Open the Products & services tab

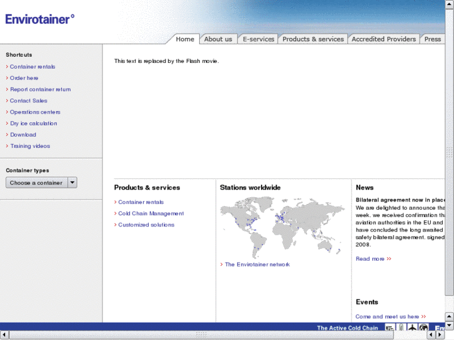coord(313,39)
